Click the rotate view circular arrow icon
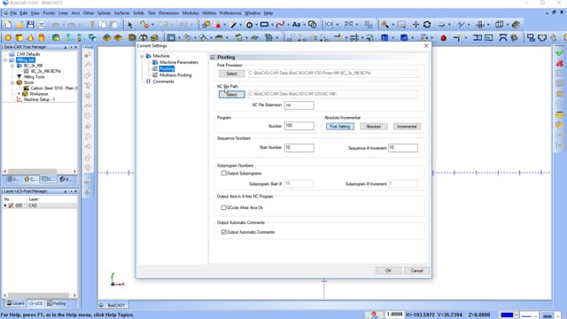 (427, 25)
